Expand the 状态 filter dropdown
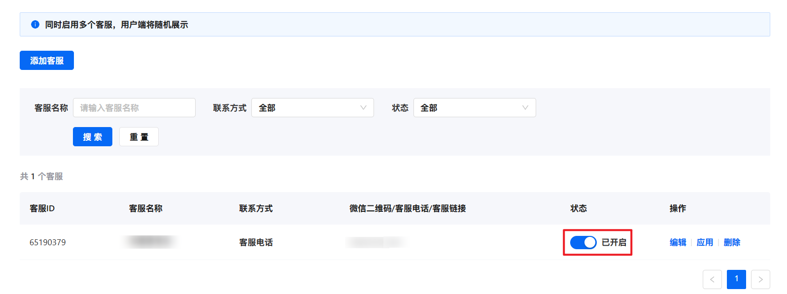Screen dimensions: 787x294 point(474,108)
